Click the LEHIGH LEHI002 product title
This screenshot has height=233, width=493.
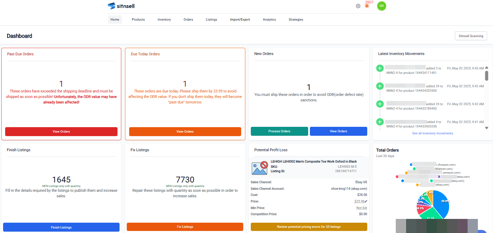pyautogui.click(x=314, y=162)
